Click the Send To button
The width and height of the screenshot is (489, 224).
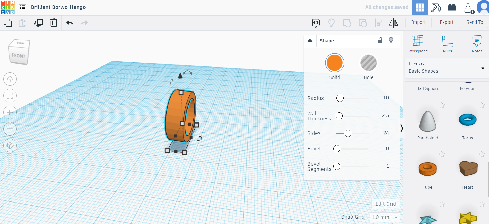pyautogui.click(x=475, y=23)
